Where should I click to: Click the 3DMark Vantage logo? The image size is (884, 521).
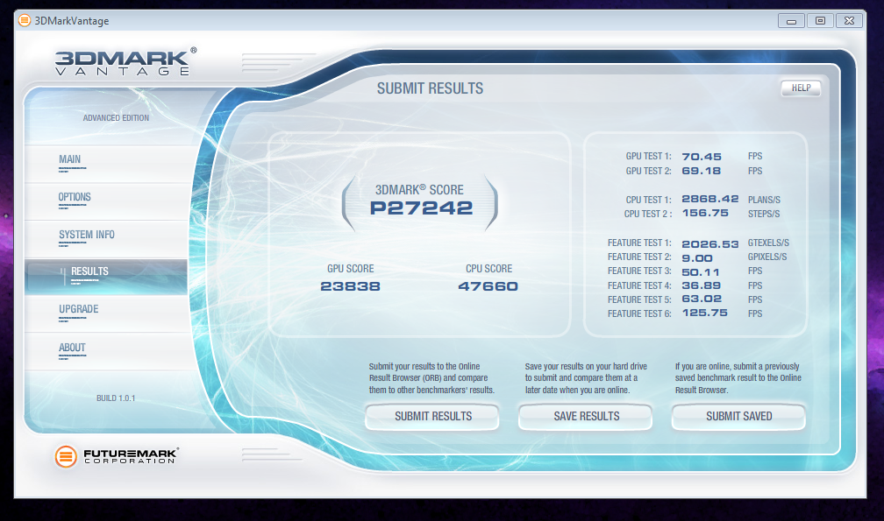coord(125,62)
